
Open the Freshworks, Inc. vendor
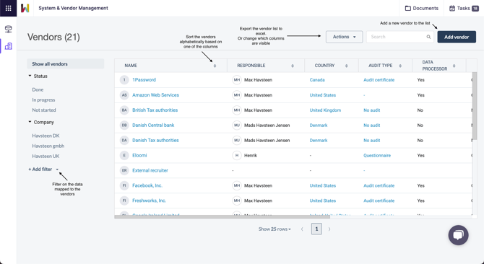point(149,201)
